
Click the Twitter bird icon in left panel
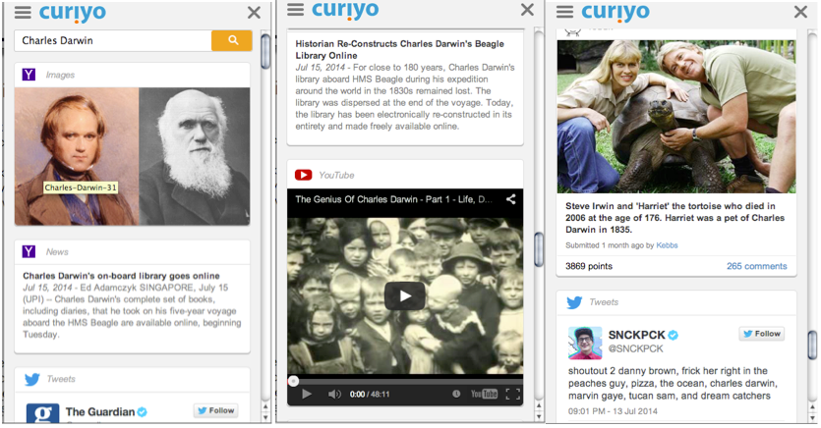[x=31, y=379]
